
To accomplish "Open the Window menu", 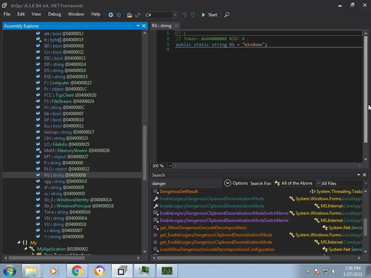I will pyautogui.click(x=76, y=14).
